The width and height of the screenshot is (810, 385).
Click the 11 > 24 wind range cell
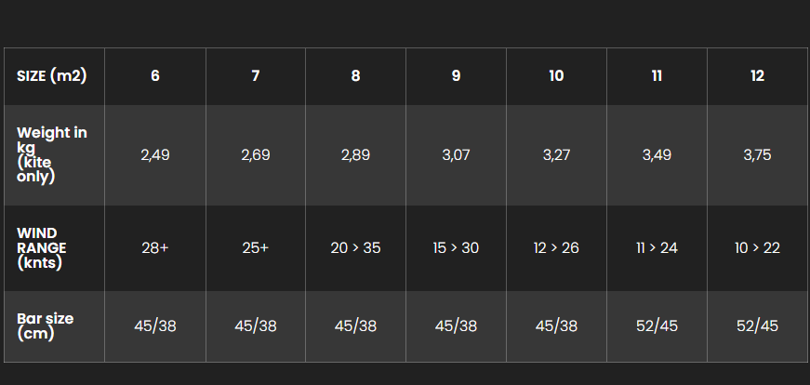(x=657, y=248)
